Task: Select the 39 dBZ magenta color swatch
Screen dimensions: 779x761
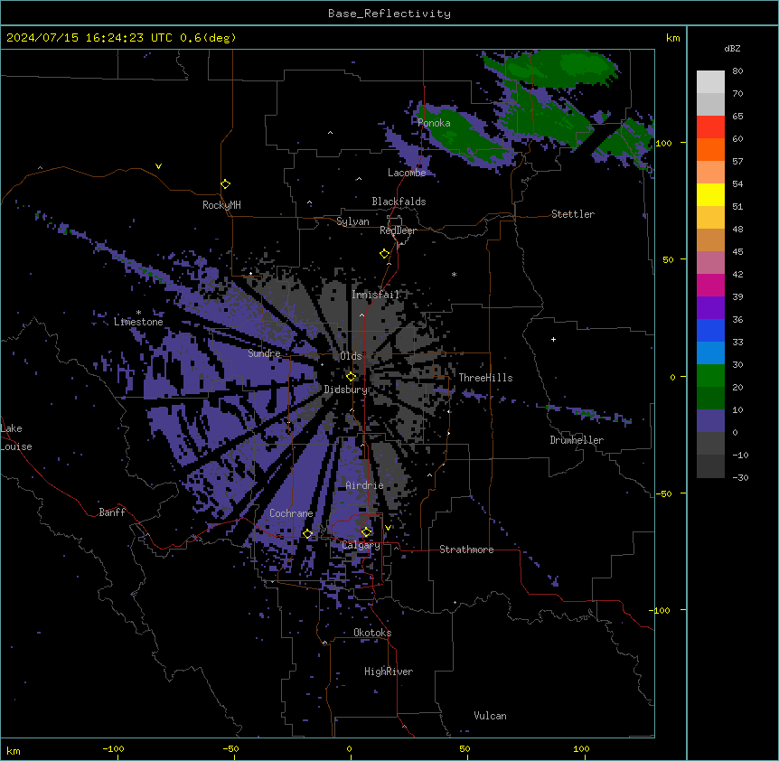Action: coord(710,285)
